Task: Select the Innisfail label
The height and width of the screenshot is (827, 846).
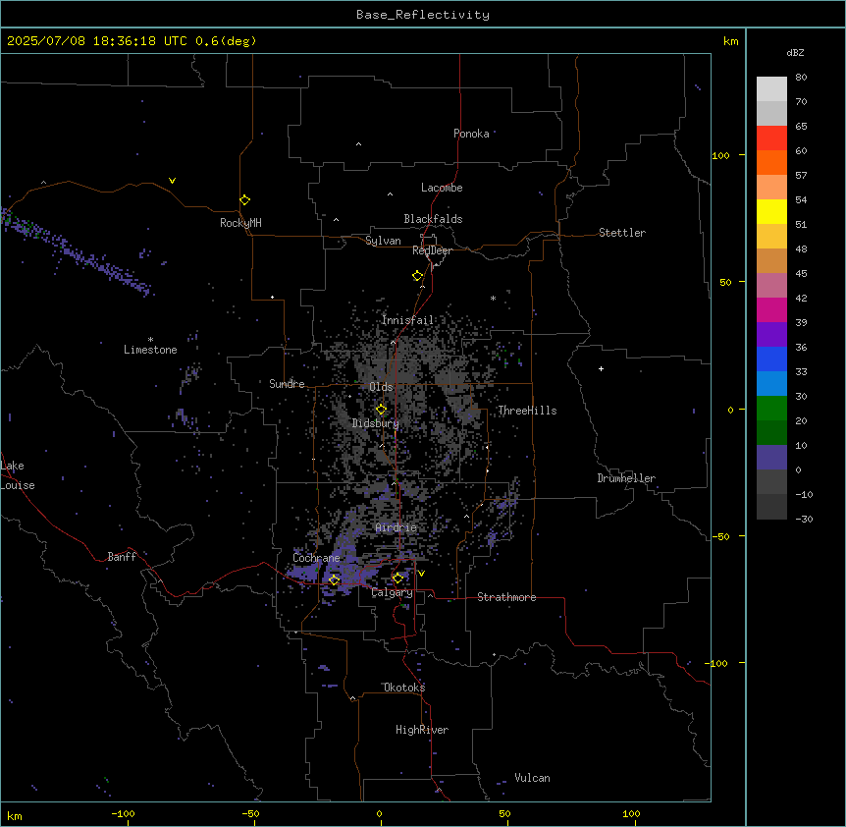Action: click(407, 320)
